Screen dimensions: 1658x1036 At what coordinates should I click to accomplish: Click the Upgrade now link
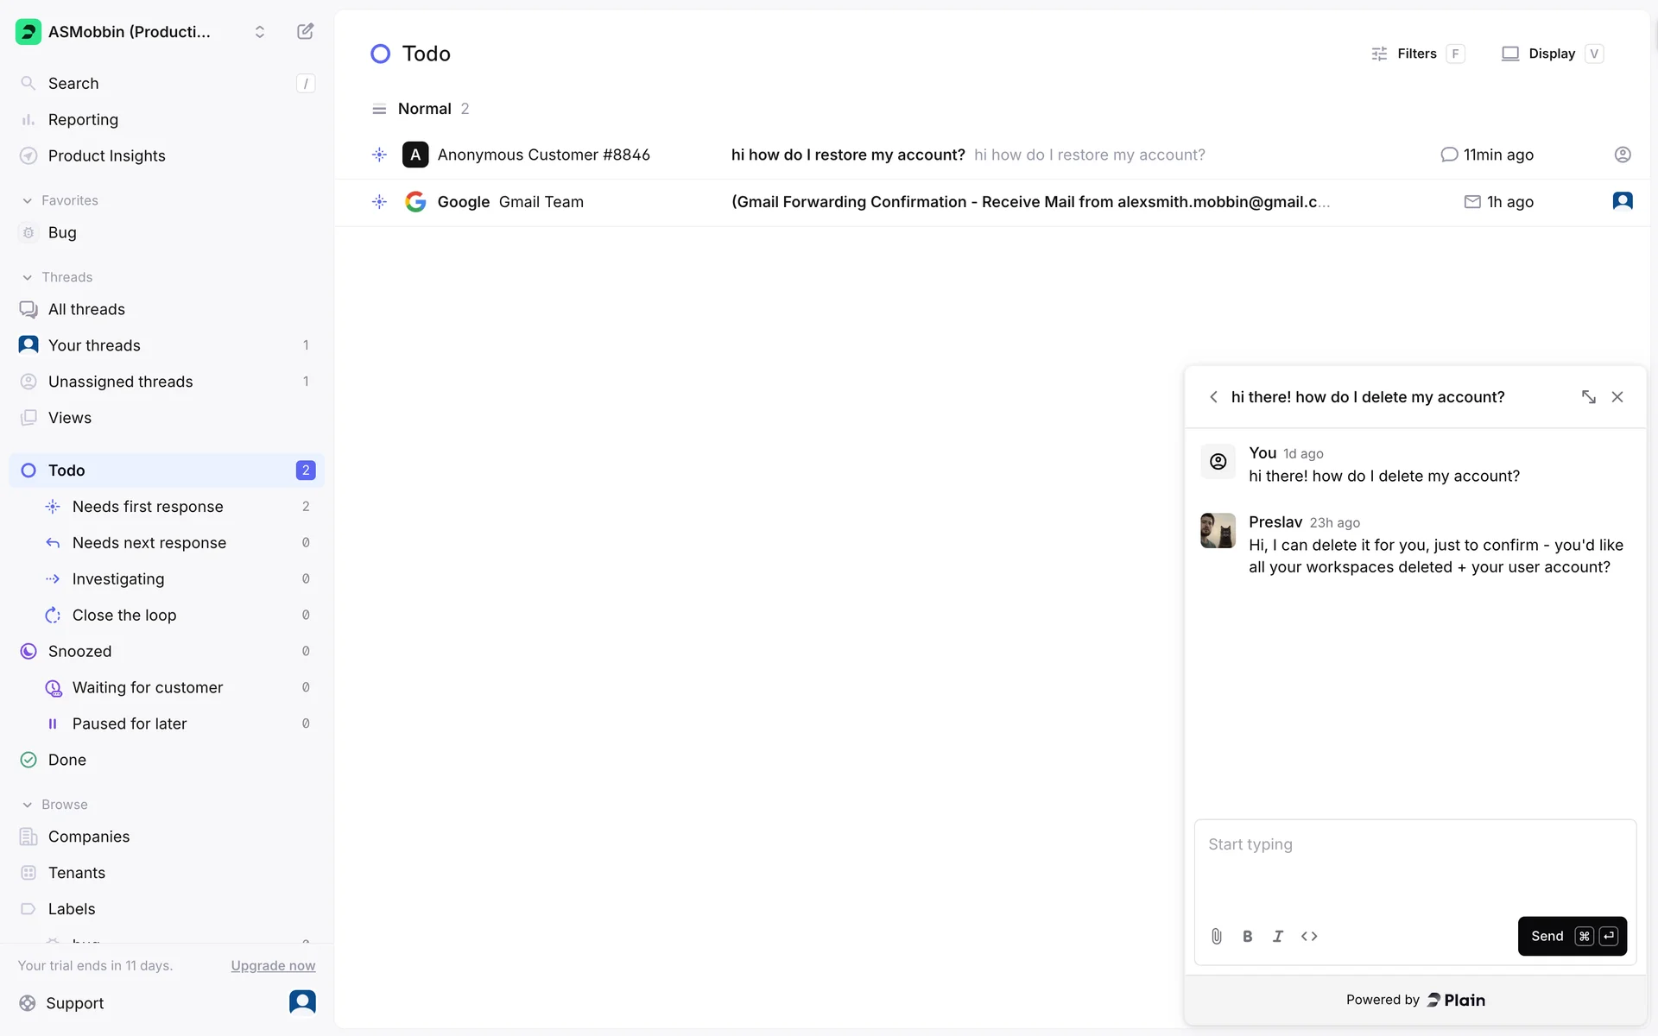pos(273,965)
